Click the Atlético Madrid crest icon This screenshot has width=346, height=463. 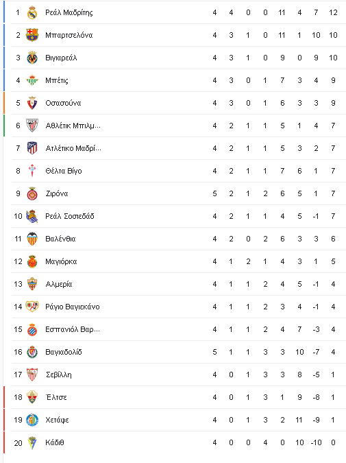(x=32, y=148)
